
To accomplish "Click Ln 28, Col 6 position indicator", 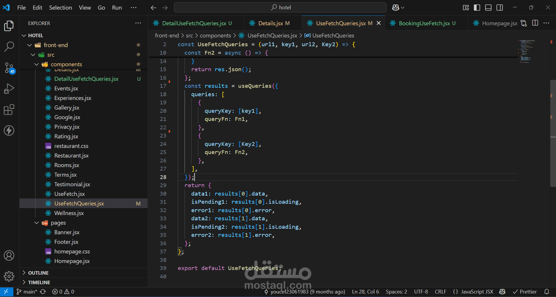I will 365,292.
